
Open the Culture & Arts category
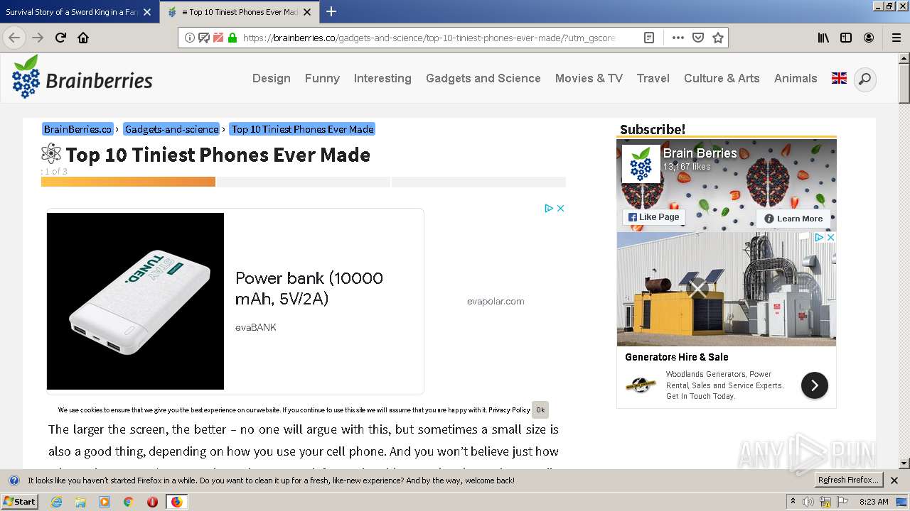pyautogui.click(x=722, y=78)
